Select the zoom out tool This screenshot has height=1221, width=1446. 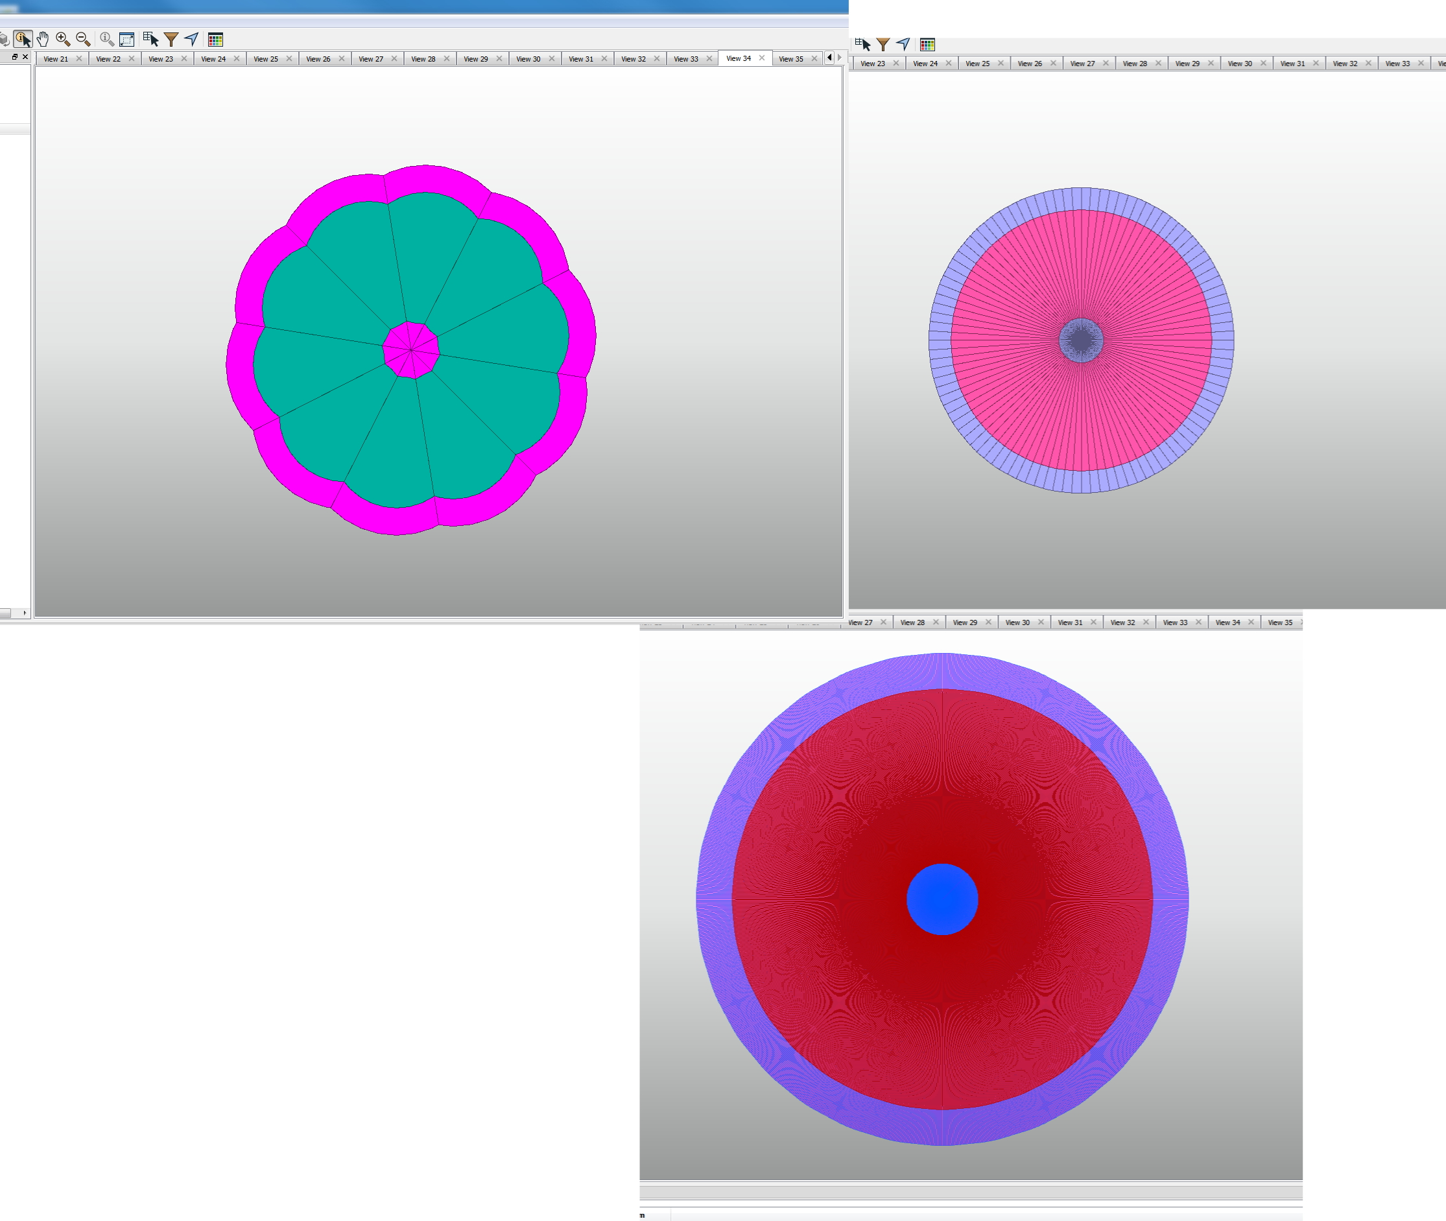coord(82,40)
